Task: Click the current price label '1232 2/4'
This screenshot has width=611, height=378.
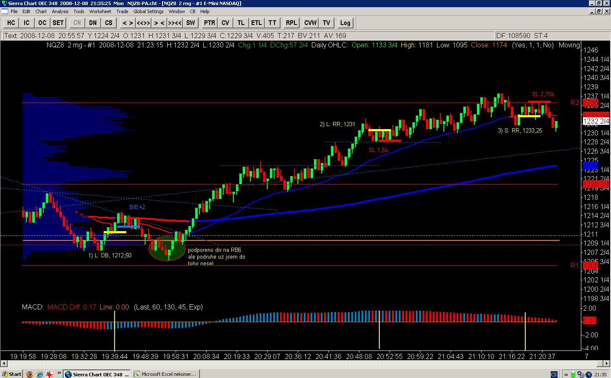Action: [596, 121]
